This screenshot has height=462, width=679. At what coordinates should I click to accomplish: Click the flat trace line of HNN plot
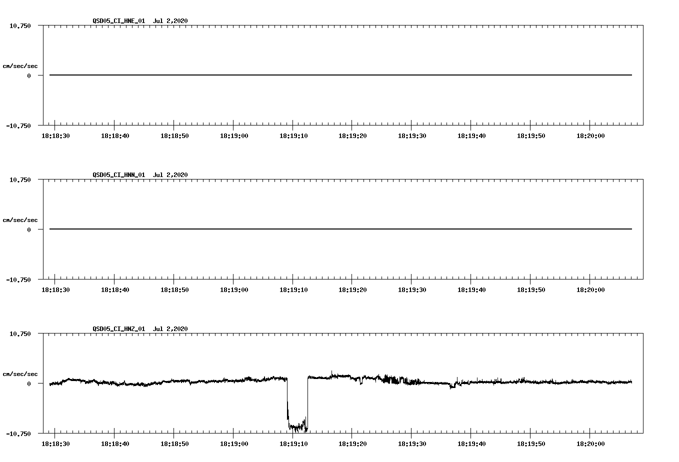[340, 229]
